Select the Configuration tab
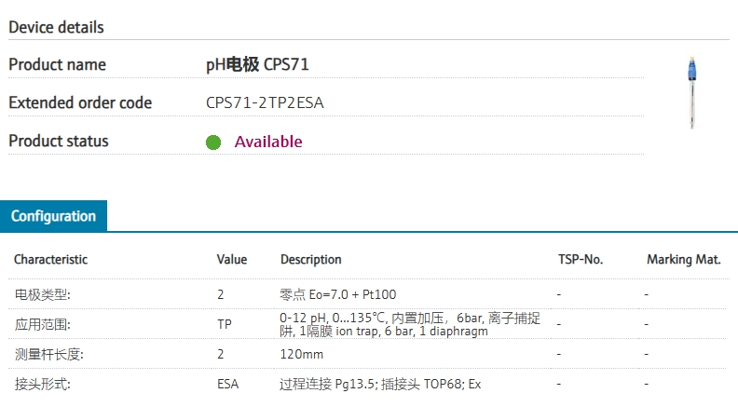This screenshot has width=738, height=407. pyautogui.click(x=53, y=216)
